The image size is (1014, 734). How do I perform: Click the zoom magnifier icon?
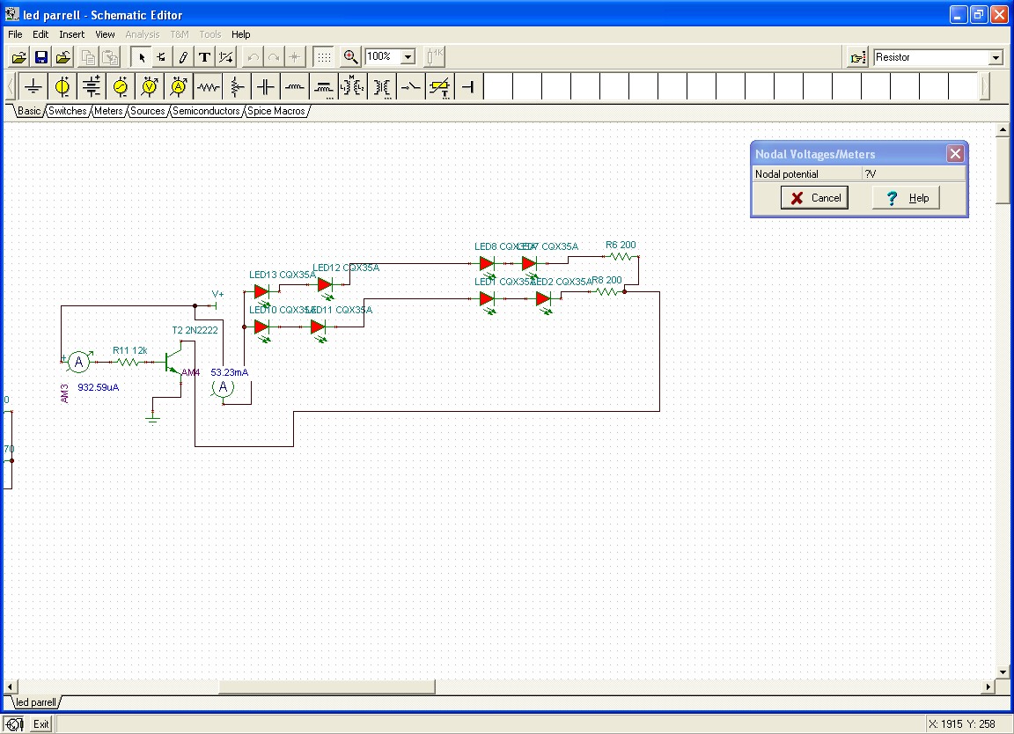pyautogui.click(x=350, y=57)
